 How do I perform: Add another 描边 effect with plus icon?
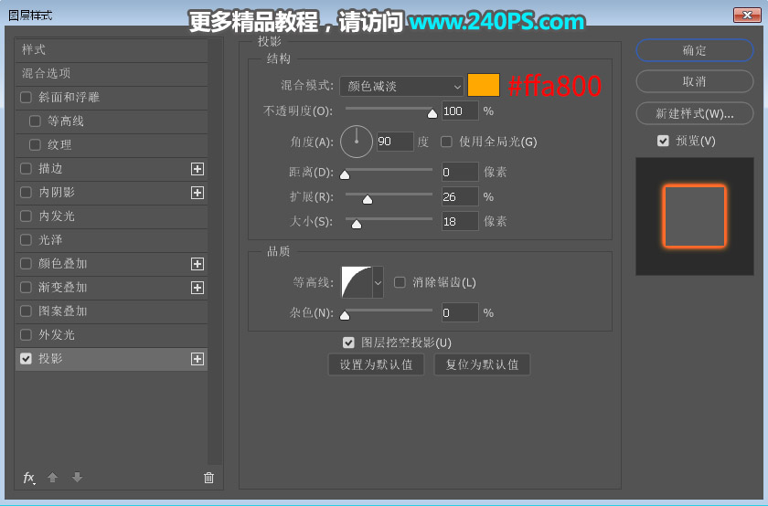click(197, 169)
